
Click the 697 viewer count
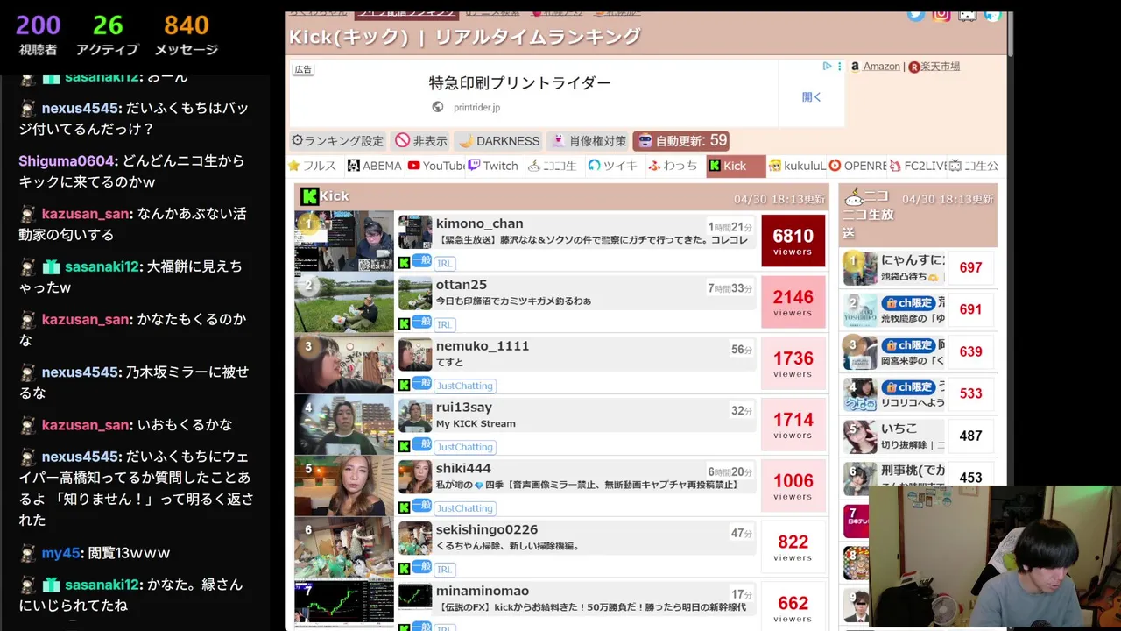pyautogui.click(x=970, y=267)
